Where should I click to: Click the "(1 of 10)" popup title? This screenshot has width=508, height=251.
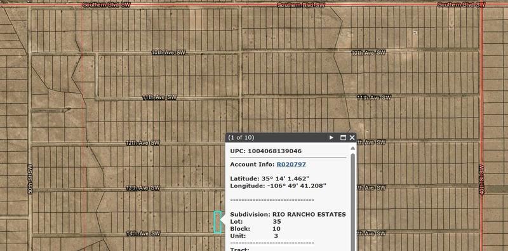[241, 137]
